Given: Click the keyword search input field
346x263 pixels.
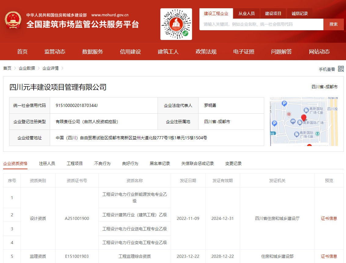Looking at the screenshot, I should click(260, 24).
